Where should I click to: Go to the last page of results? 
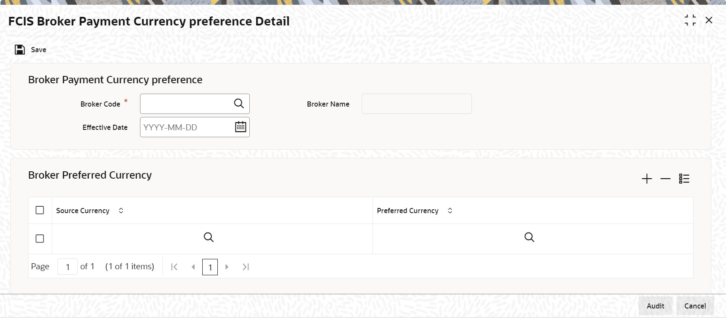pyautogui.click(x=246, y=267)
